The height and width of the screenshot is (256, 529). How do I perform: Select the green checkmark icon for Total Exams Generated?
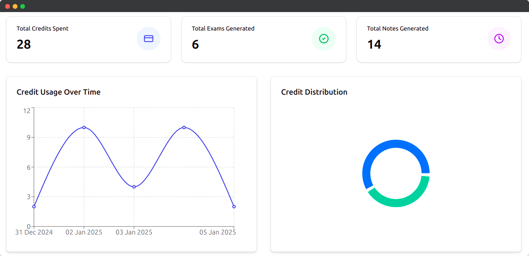324,38
